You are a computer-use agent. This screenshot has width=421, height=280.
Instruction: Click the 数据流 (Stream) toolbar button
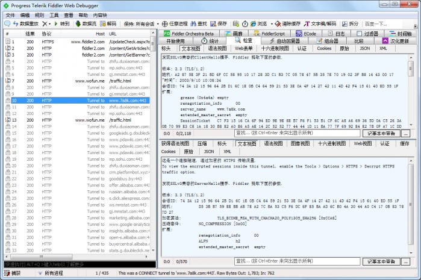coord(86,23)
